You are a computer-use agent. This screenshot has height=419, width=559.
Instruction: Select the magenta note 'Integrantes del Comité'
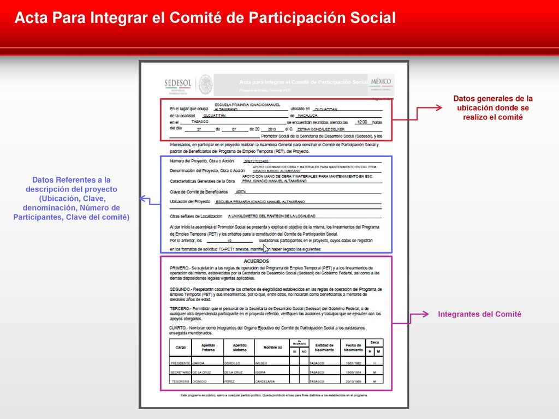[x=479, y=314]
